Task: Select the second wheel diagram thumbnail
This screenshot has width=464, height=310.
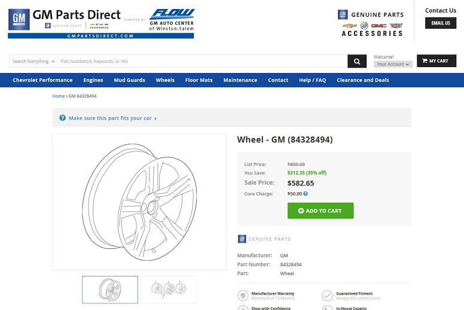Action: [x=169, y=290]
